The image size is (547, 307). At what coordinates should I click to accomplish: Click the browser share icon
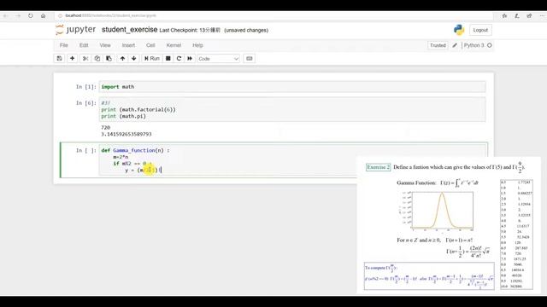(x=530, y=15)
